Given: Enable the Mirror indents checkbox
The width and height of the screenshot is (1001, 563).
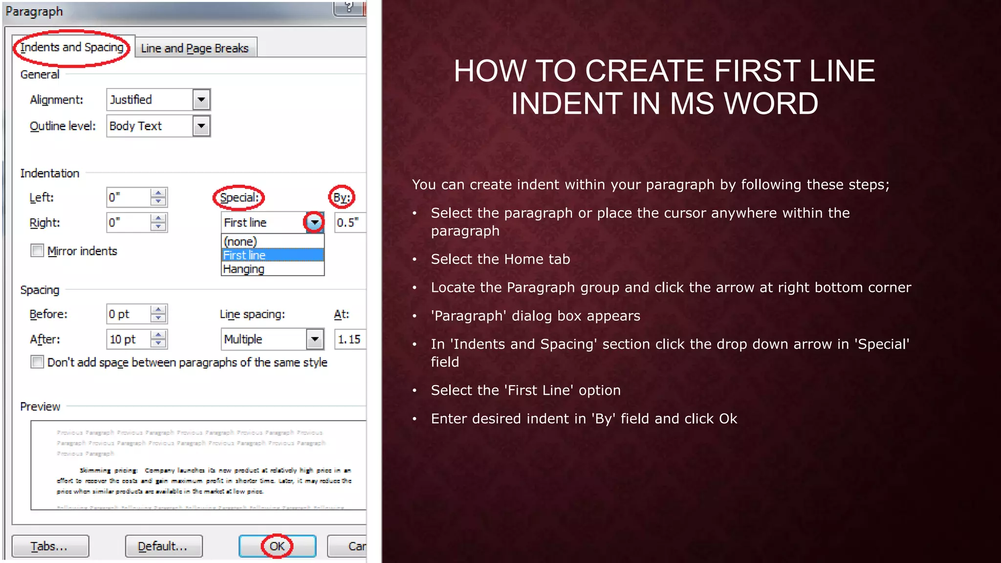Looking at the screenshot, I should [x=37, y=251].
